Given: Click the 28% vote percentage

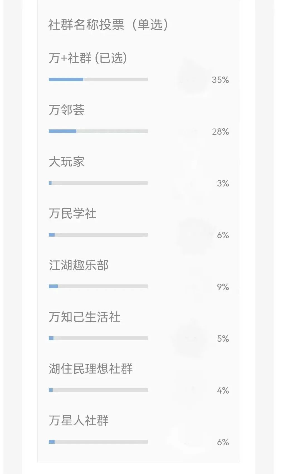Looking at the screenshot, I should (220, 132).
